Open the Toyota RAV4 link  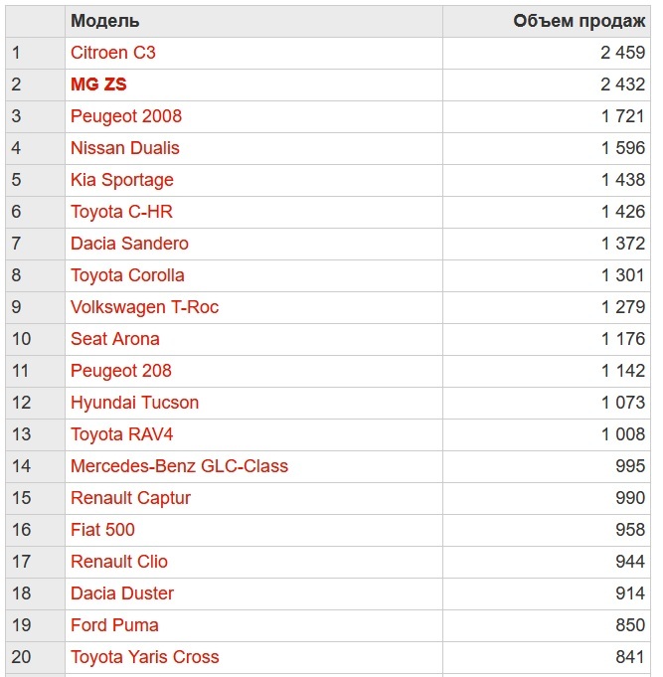click(121, 434)
